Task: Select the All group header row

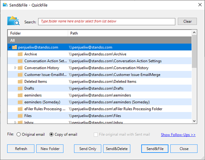Action: (x=100, y=40)
